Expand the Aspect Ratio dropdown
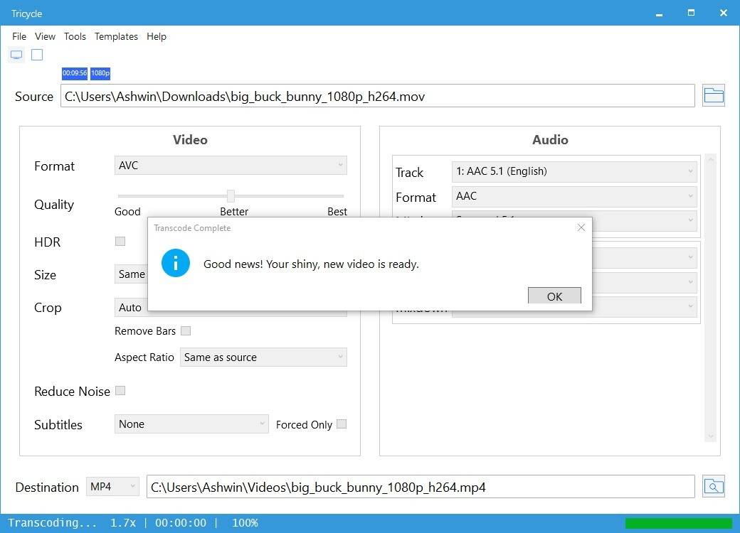This screenshot has height=533, width=740. coord(263,357)
